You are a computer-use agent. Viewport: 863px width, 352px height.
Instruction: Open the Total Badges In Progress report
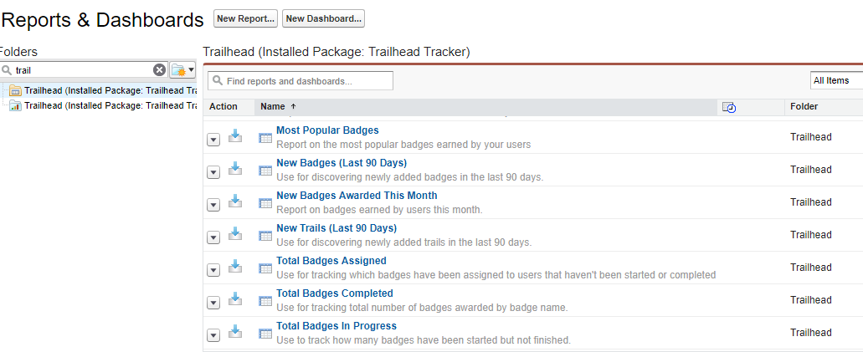(x=336, y=325)
